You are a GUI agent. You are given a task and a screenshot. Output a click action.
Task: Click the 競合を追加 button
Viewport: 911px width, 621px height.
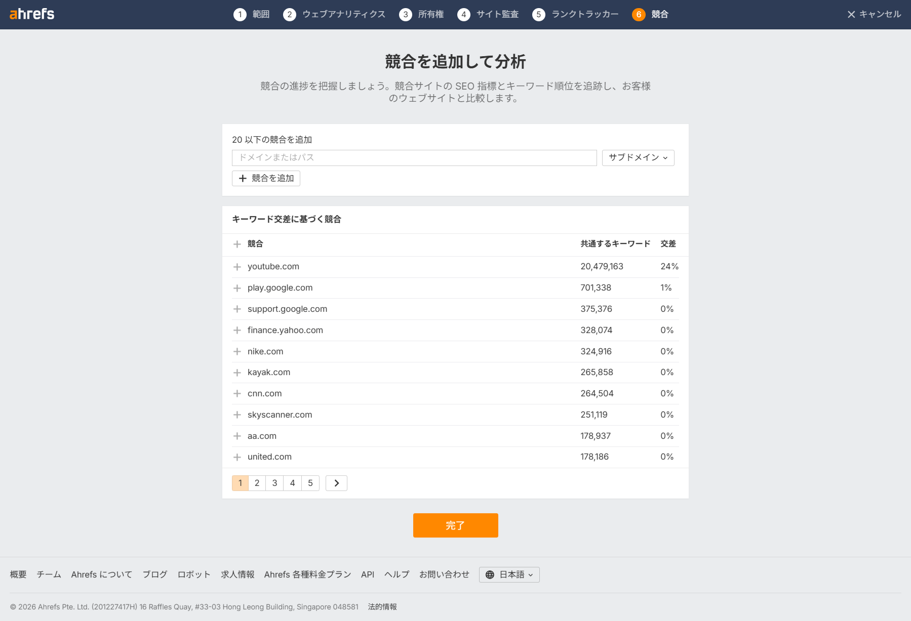266,178
